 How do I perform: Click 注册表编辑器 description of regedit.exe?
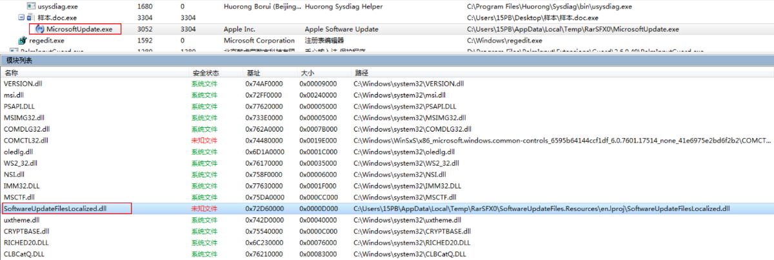coord(326,41)
